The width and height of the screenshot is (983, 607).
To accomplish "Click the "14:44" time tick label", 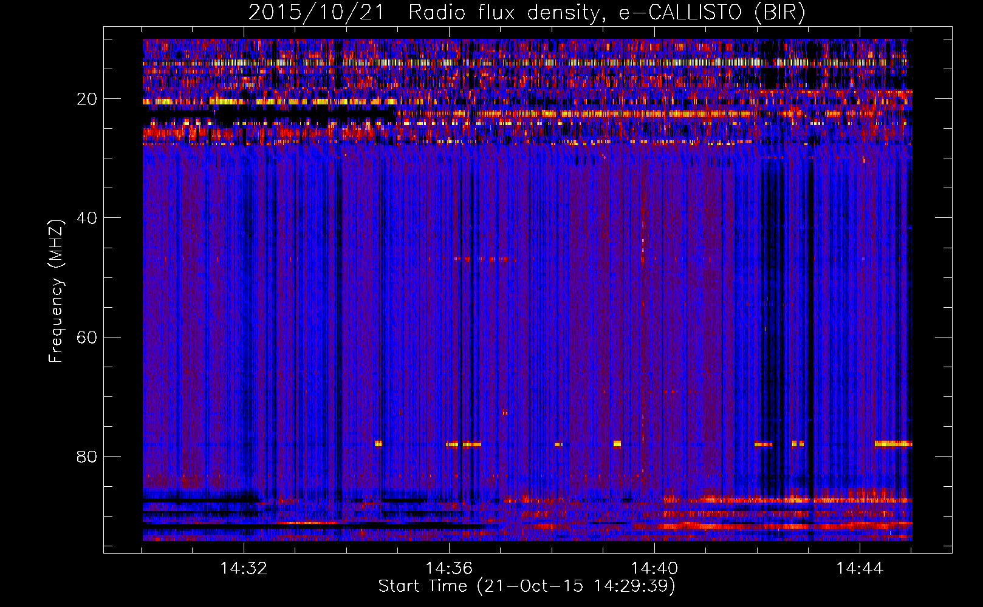I will click(x=860, y=568).
